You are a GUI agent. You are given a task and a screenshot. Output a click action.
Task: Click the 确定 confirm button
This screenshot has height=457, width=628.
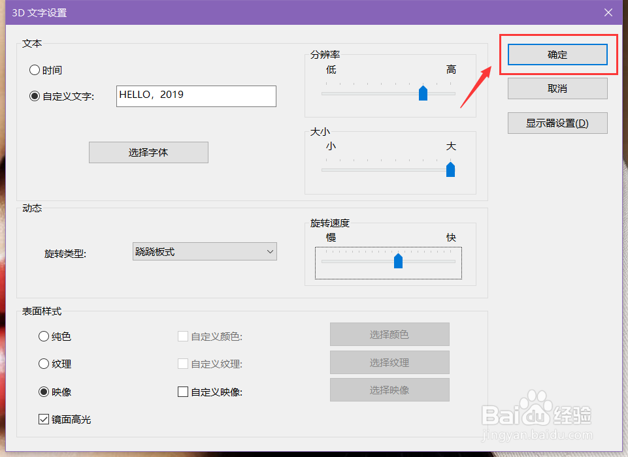pyautogui.click(x=557, y=54)
